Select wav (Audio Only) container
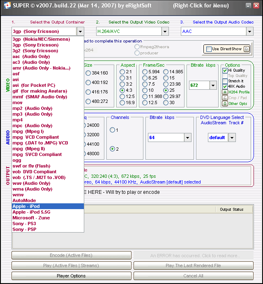The height and width of the screenshot is (284, 263). tap(48, 183)
